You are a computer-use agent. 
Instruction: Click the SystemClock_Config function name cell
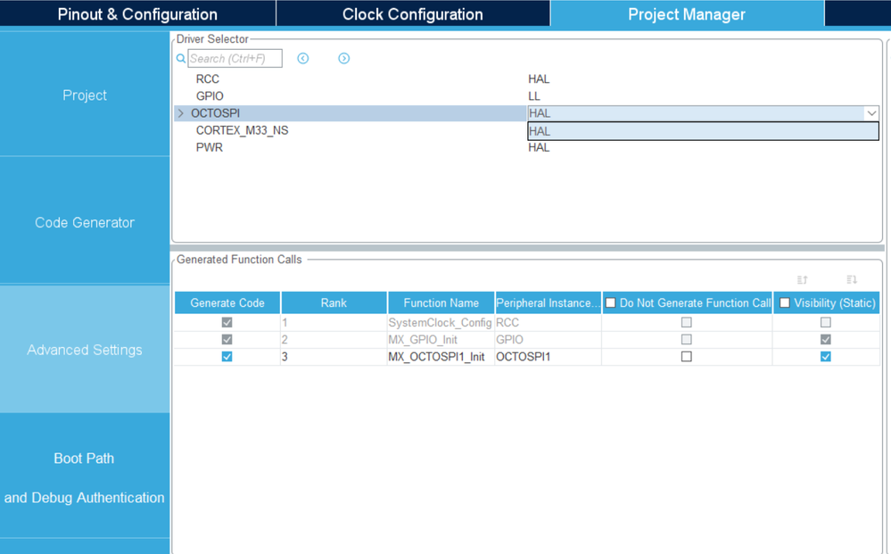click(x=441, y=322)
